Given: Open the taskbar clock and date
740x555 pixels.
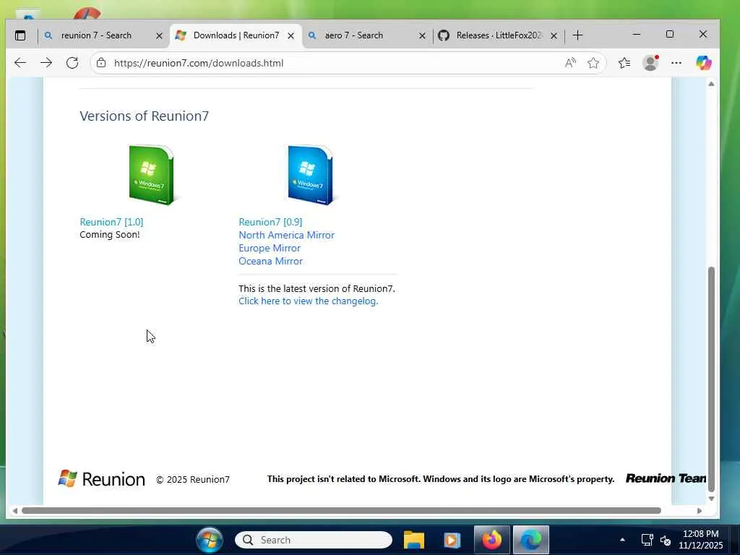Looking at the screenshot, I should pyautogui.click(x=701, y=539).
